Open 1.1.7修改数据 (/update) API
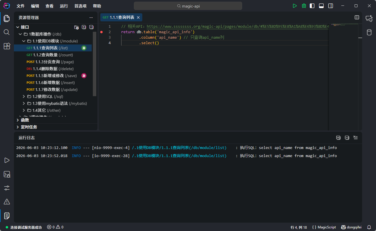 click(x=53, y=90)
